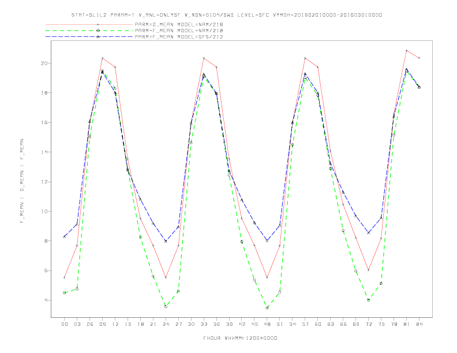This screenshot has height=353, width=457.
Task: Click red O_MEAN plus marker at hour 00
Action: [65, 277]
